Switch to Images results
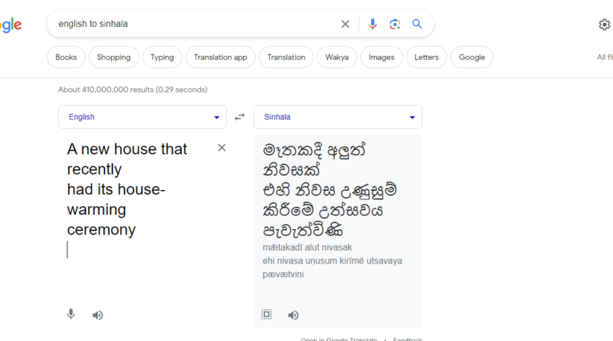This screenshot has width=613, height=341. [x=382, y=57]
